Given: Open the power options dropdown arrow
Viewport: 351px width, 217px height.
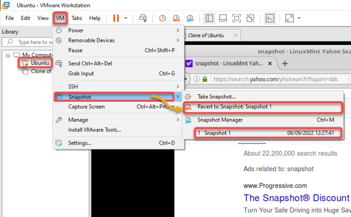Looking at the screenshot, I should click(126, 18).
